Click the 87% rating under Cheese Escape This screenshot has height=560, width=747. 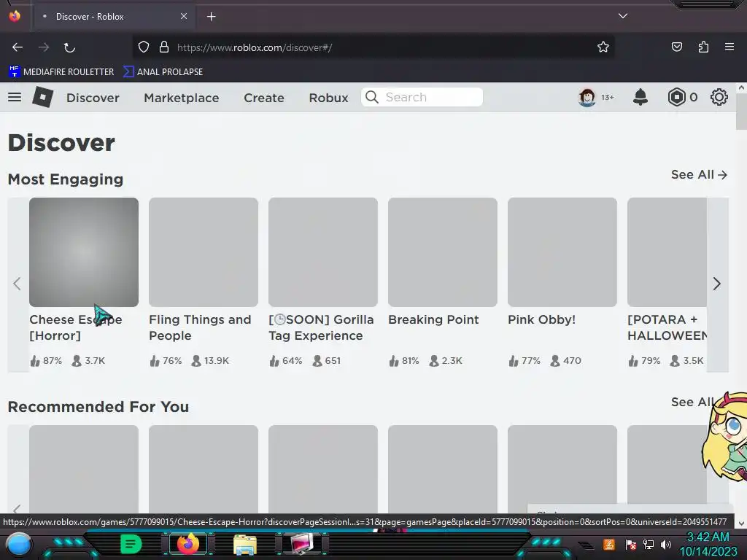point(46,360)
